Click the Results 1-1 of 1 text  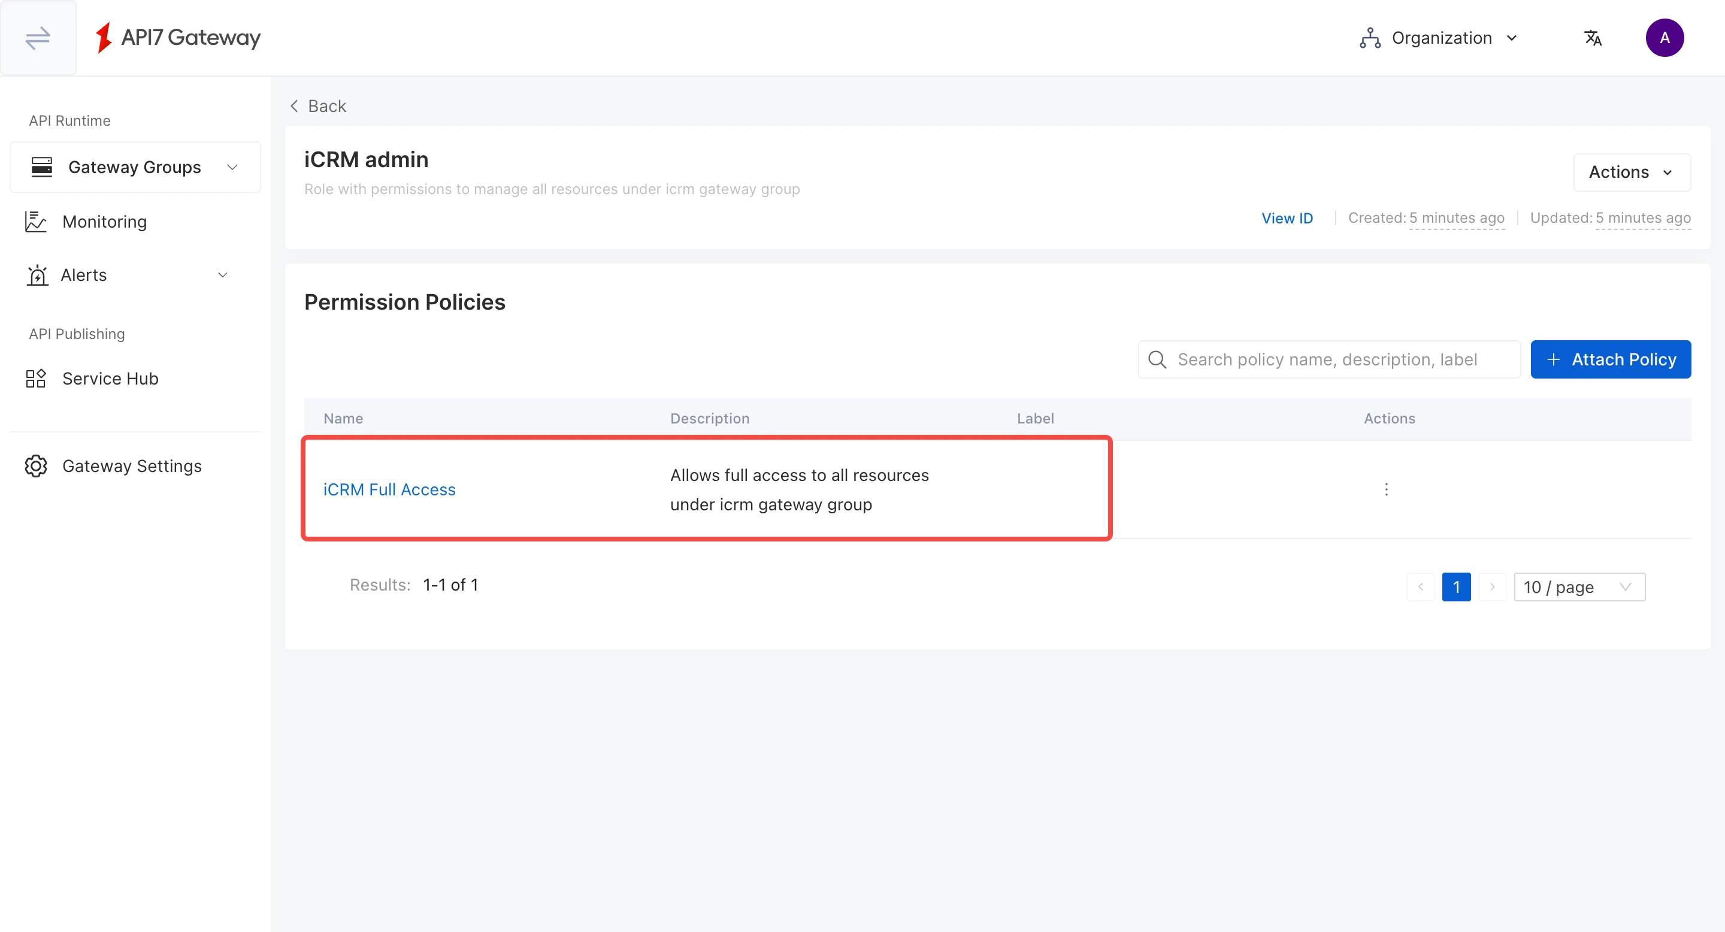[x=414, y=585]
